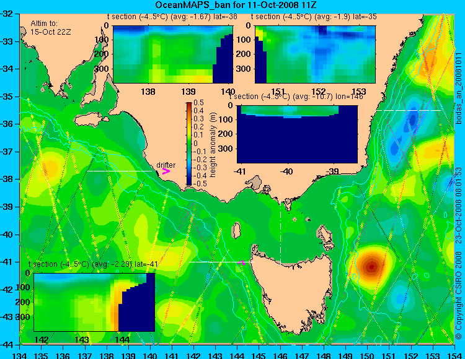Click the 'bodas_an_20081011' vertical text

click(459, 89)
